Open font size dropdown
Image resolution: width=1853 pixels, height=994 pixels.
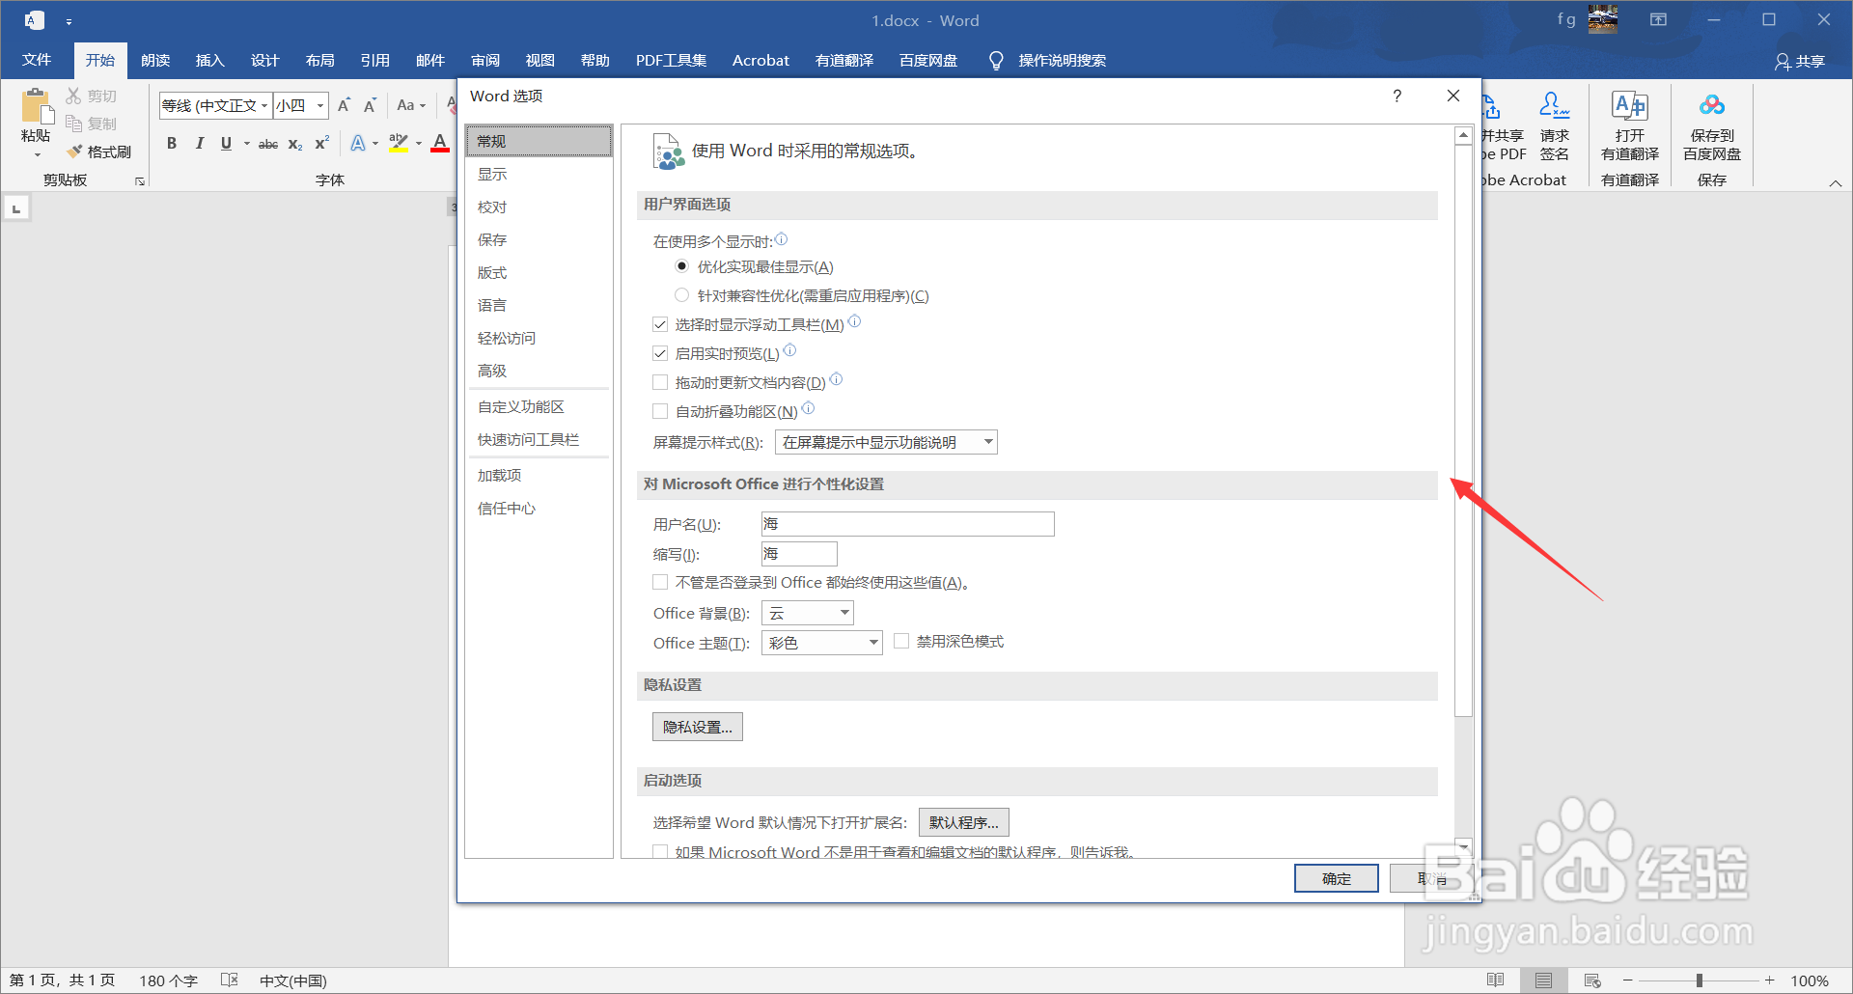[320, 105]
